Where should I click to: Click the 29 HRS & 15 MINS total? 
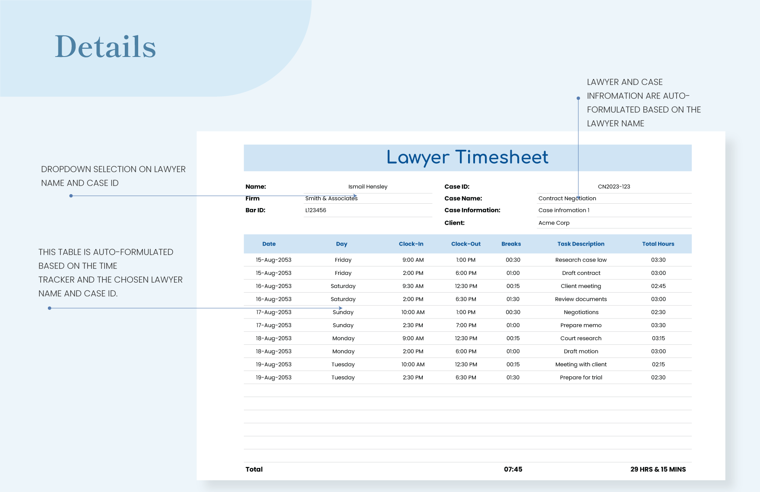coord(658,469)
